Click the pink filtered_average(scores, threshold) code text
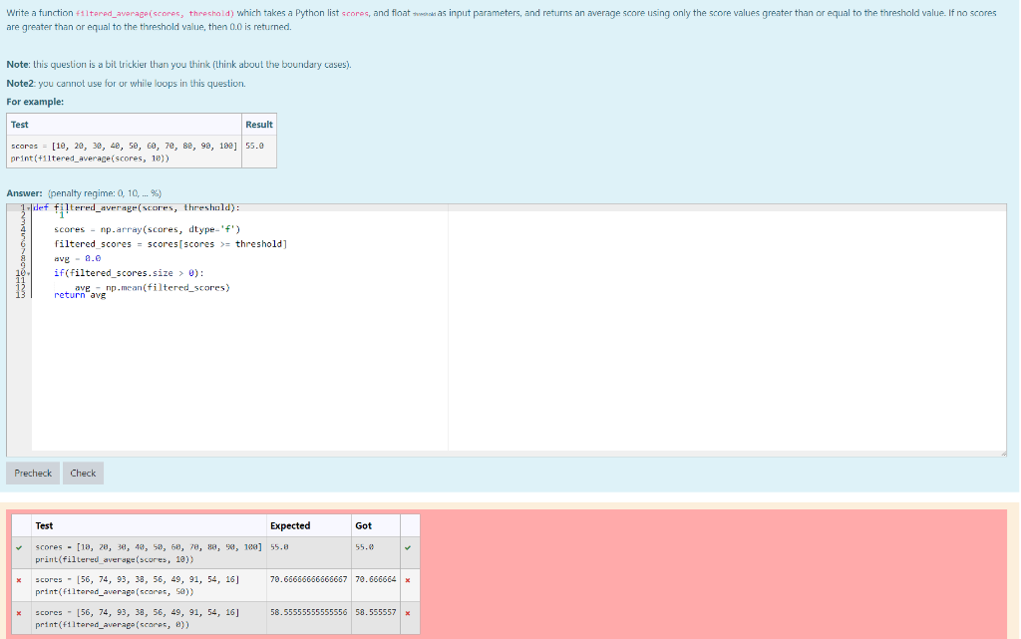The width and height of the screenshot is (1021, 639). (155, 13)
